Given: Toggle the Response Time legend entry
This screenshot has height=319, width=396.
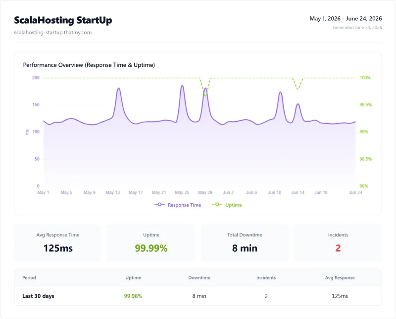Looking at the screenshot, I should pos(178,205).
